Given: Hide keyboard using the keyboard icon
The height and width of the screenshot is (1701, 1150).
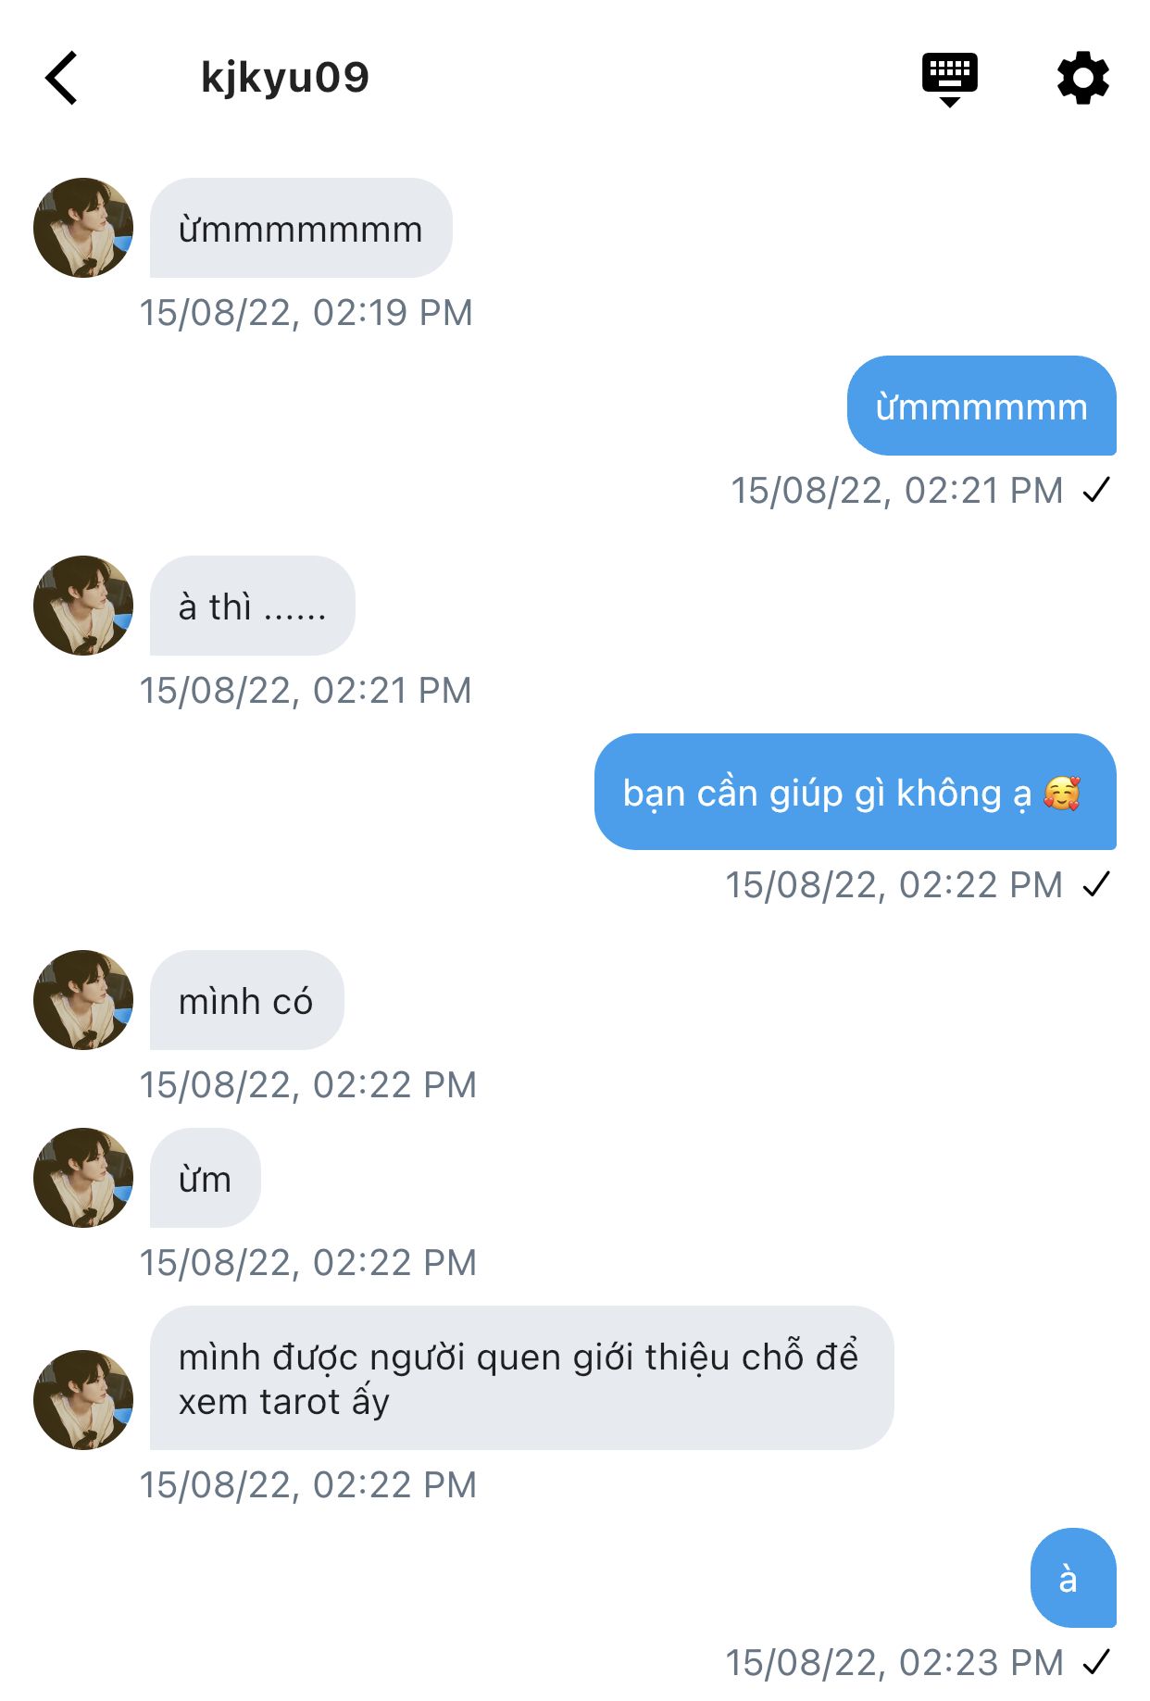Looking at the screenshot, I should tap(949, 78).
